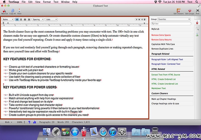Screen dimensions: 201x140
Task: Apply the Remove Duplicate Lines cleaner
Action: tap(171, 49)
